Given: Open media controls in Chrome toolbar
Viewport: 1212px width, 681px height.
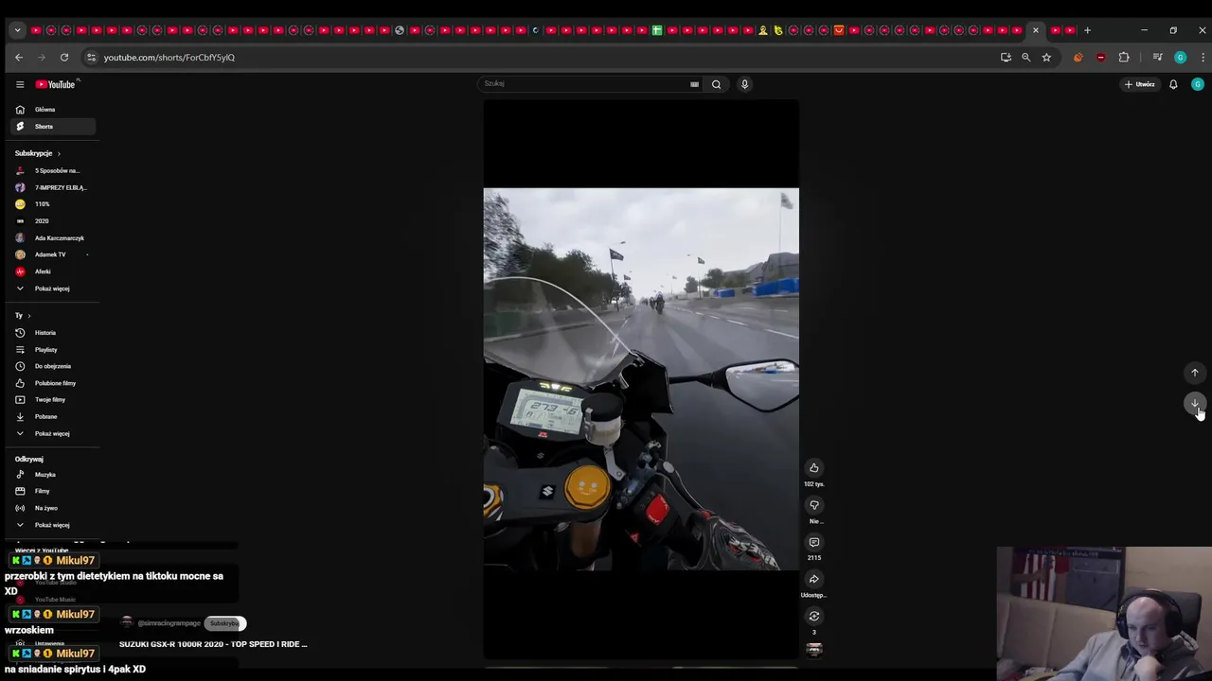Looking at the screenshot, I should (x=1157, y=58).
